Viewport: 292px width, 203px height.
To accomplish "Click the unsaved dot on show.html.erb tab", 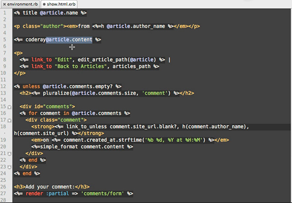I will coord(44,4).
